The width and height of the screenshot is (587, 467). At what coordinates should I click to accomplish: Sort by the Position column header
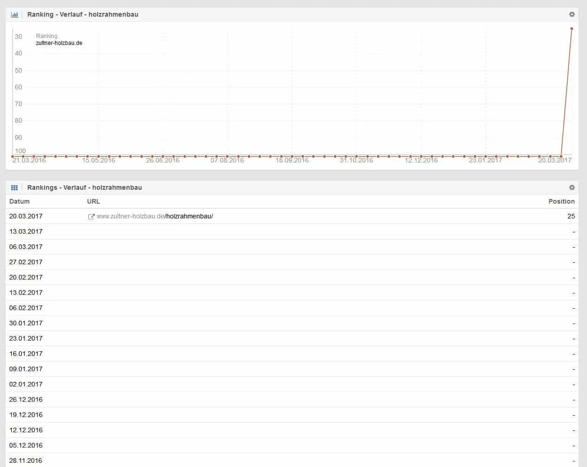pos(561,201)
